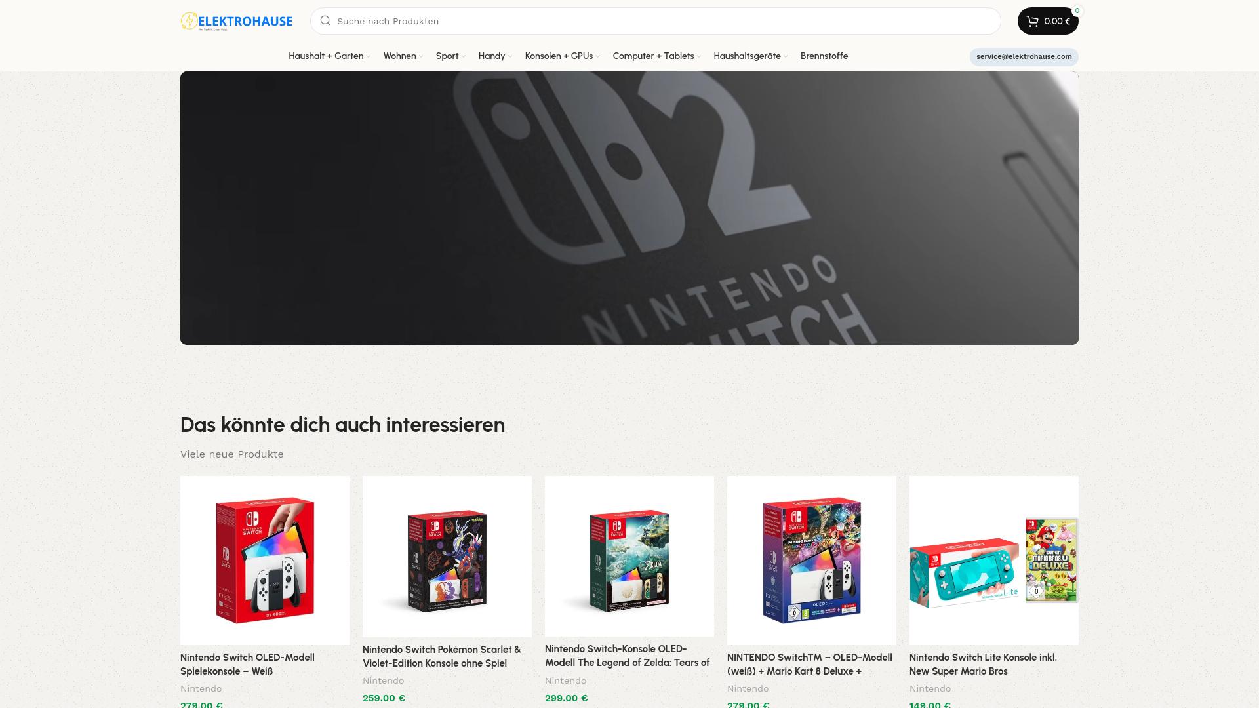Open the Nintendo Switch Lite Konsole title link
This screenshot has width=1259, height=708.
983,664
